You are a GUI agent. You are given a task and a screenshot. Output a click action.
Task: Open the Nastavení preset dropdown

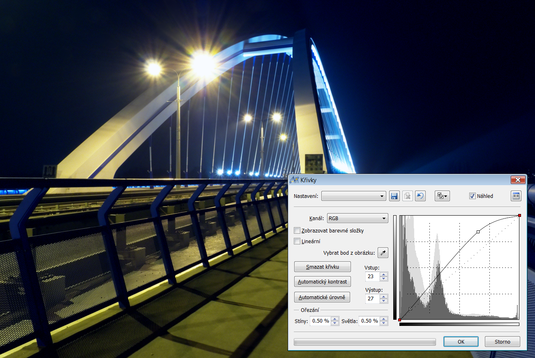(354, 196)
